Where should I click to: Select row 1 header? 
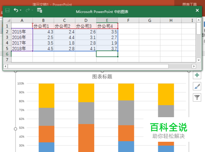[x=7, y=26]
